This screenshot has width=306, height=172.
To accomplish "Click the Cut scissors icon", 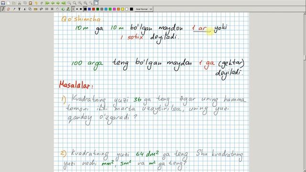I will click(20, 3).
